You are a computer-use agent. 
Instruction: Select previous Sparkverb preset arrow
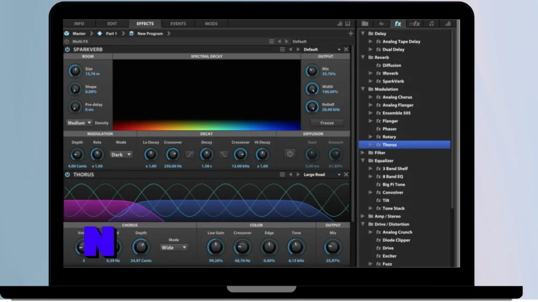290,50
